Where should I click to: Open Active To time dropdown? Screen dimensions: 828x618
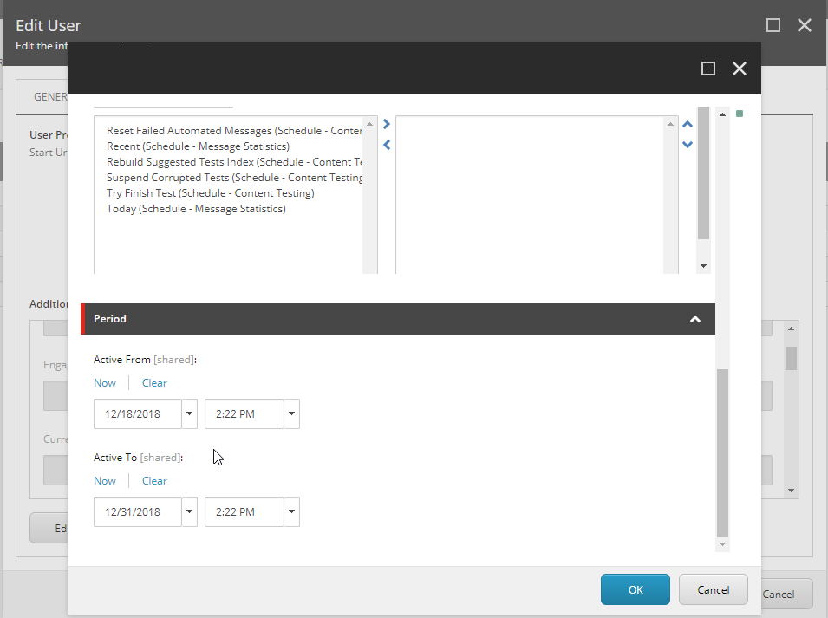(291, 512)
